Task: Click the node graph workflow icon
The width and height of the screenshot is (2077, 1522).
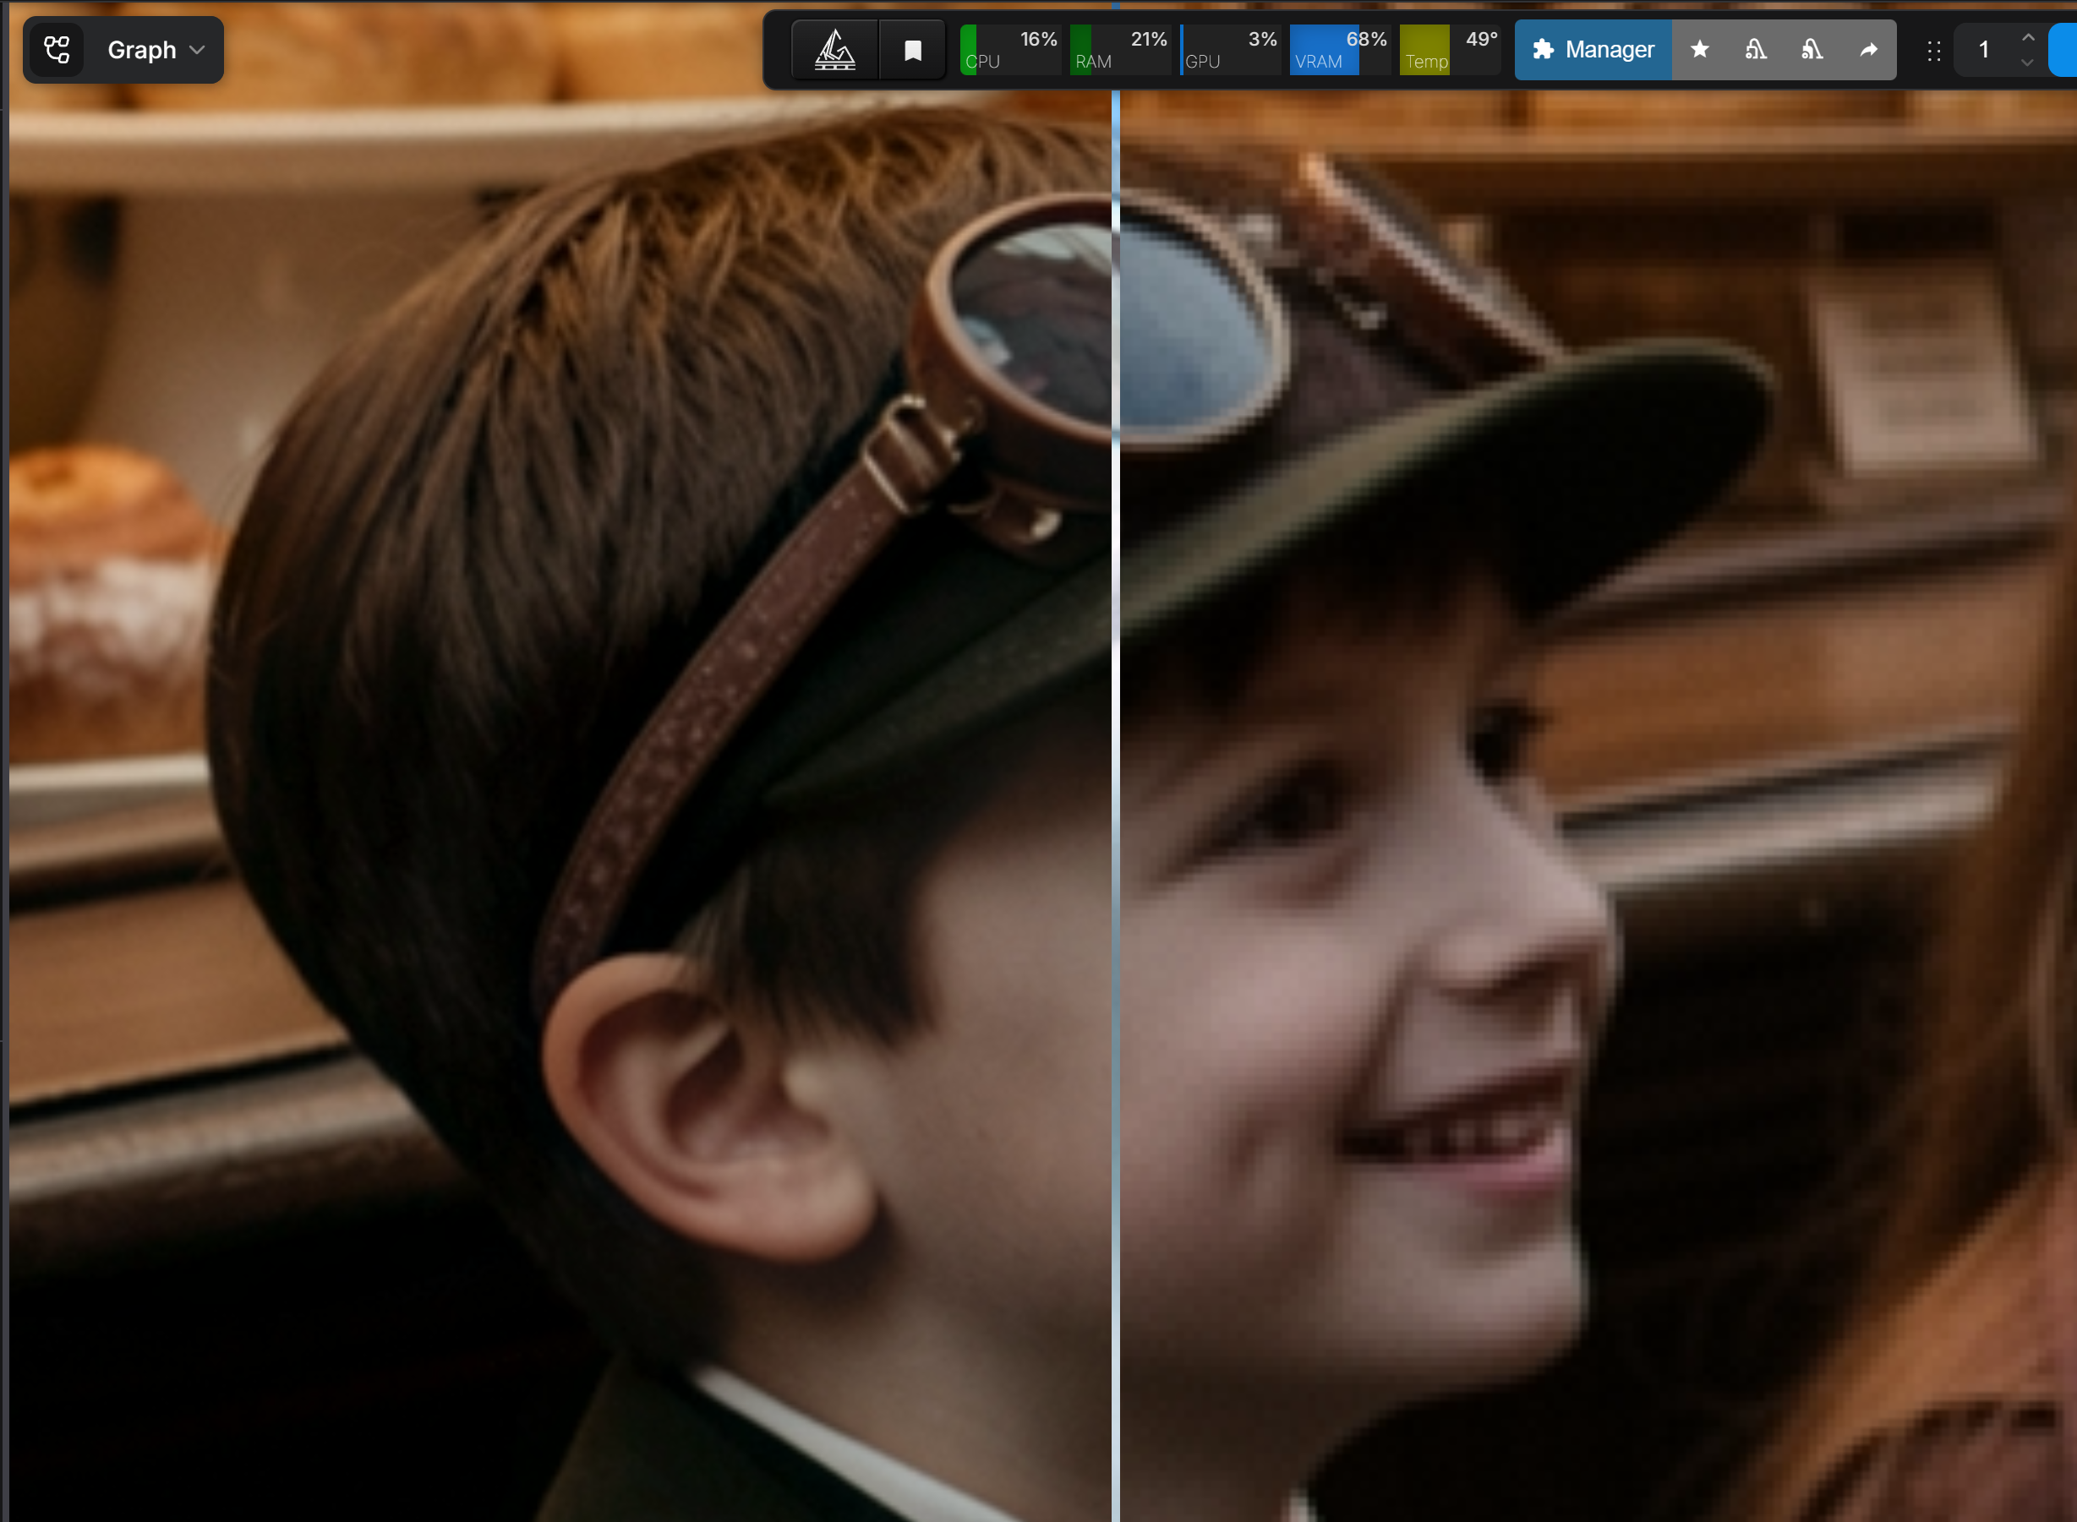Action: [x=57, y=50]
